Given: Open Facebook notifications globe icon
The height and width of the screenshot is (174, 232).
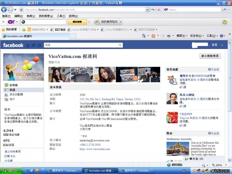Looking at the screenshot, I should (x=39, y=45).
